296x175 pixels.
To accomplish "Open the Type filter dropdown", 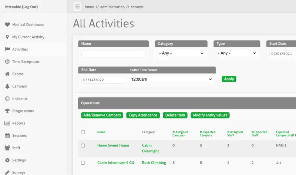I will tap(237, 53).
